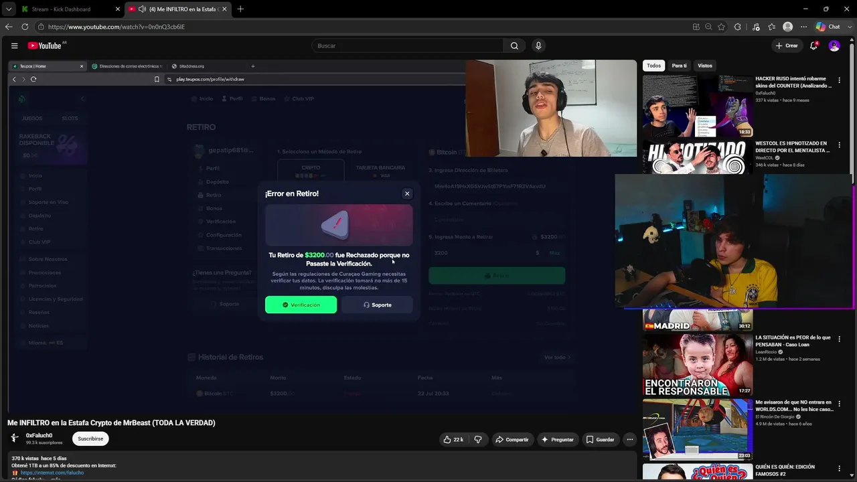Click the YouTube search magnifier button
The width and height of the screenshot is (857, 482).
pyautogui.click(x=514, y=46)
